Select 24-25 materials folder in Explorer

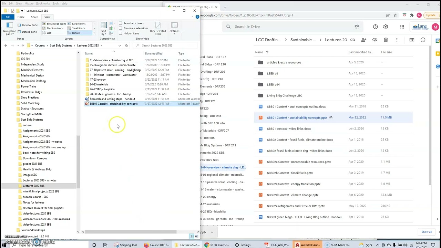pyautogui.click(x=99, y=84)
